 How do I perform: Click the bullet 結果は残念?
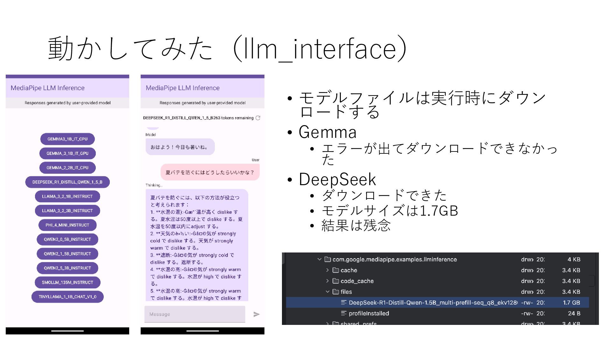tap(356, 225)
